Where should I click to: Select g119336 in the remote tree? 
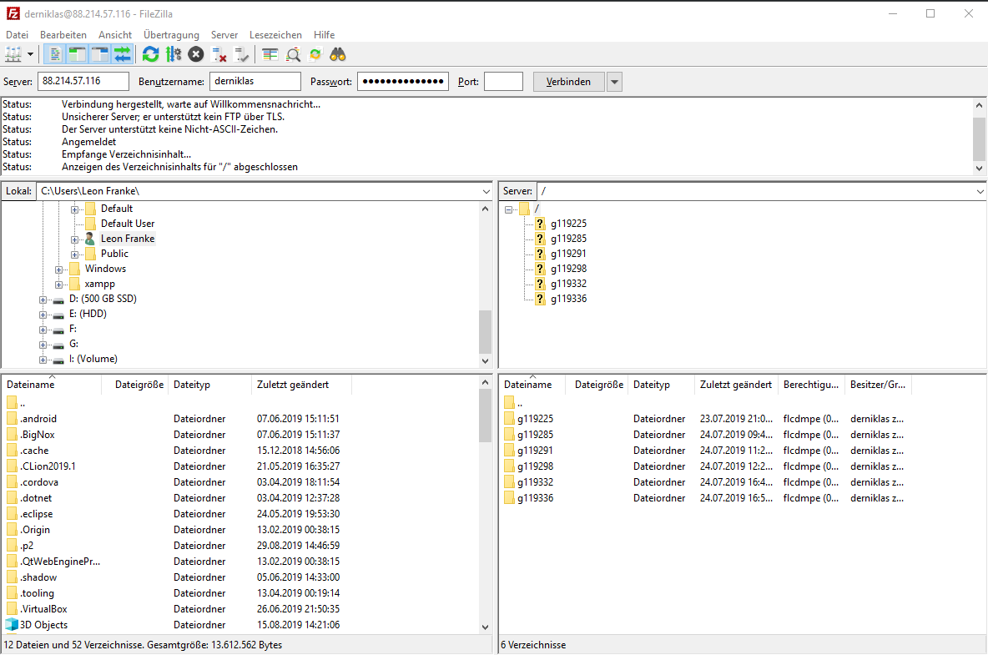[568, 300]
